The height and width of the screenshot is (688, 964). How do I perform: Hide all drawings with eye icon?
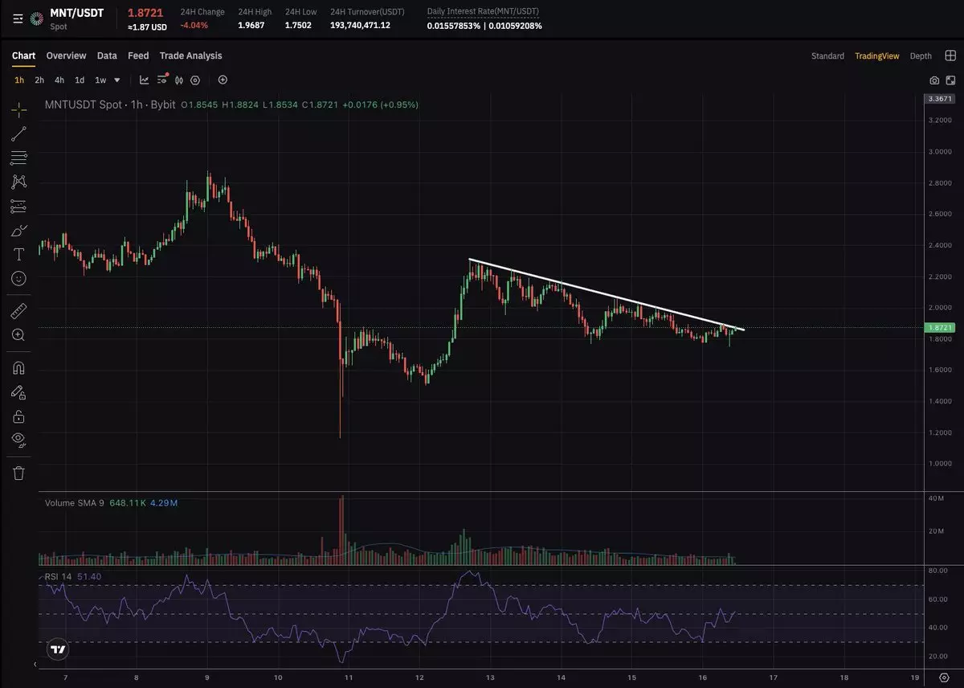coord(18,440)
